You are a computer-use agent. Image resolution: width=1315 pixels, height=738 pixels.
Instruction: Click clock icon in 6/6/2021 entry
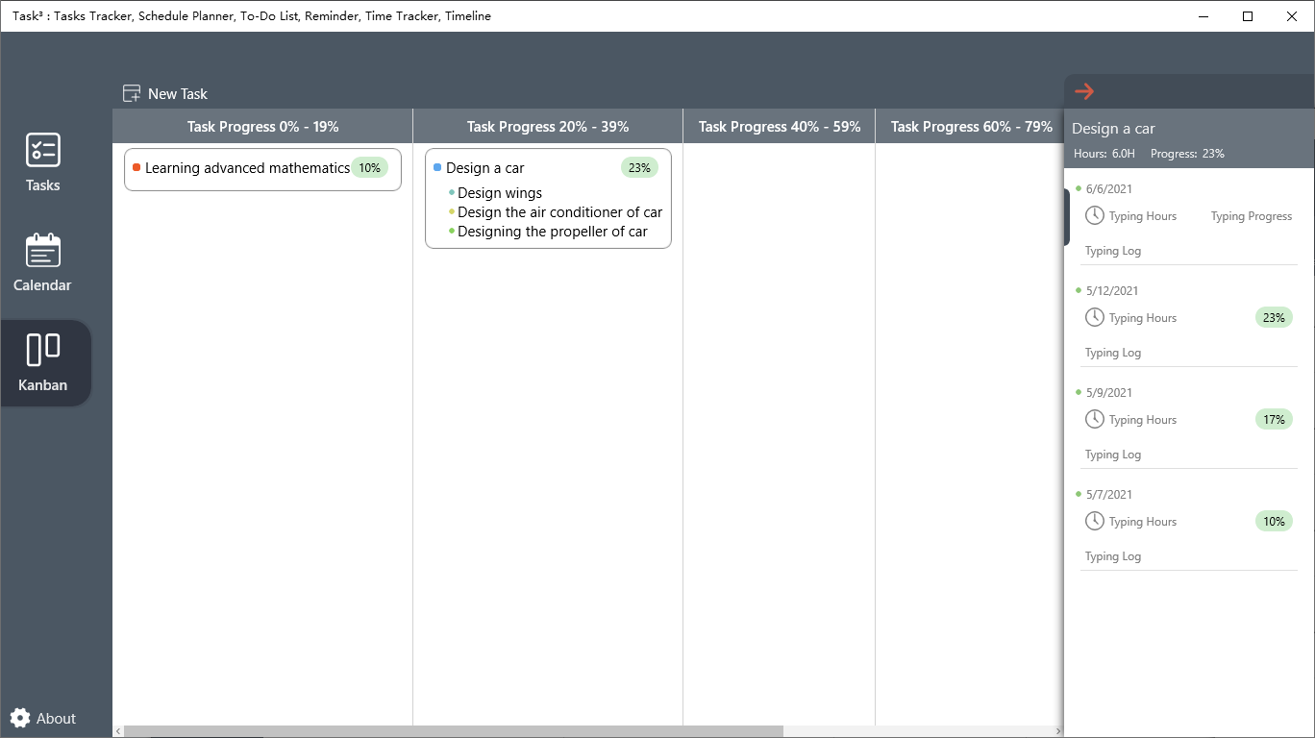click(1094, 215)
